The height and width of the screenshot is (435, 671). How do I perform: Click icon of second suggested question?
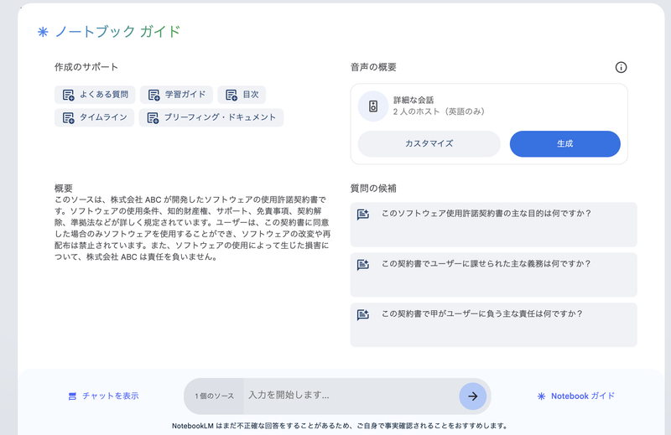363,264
